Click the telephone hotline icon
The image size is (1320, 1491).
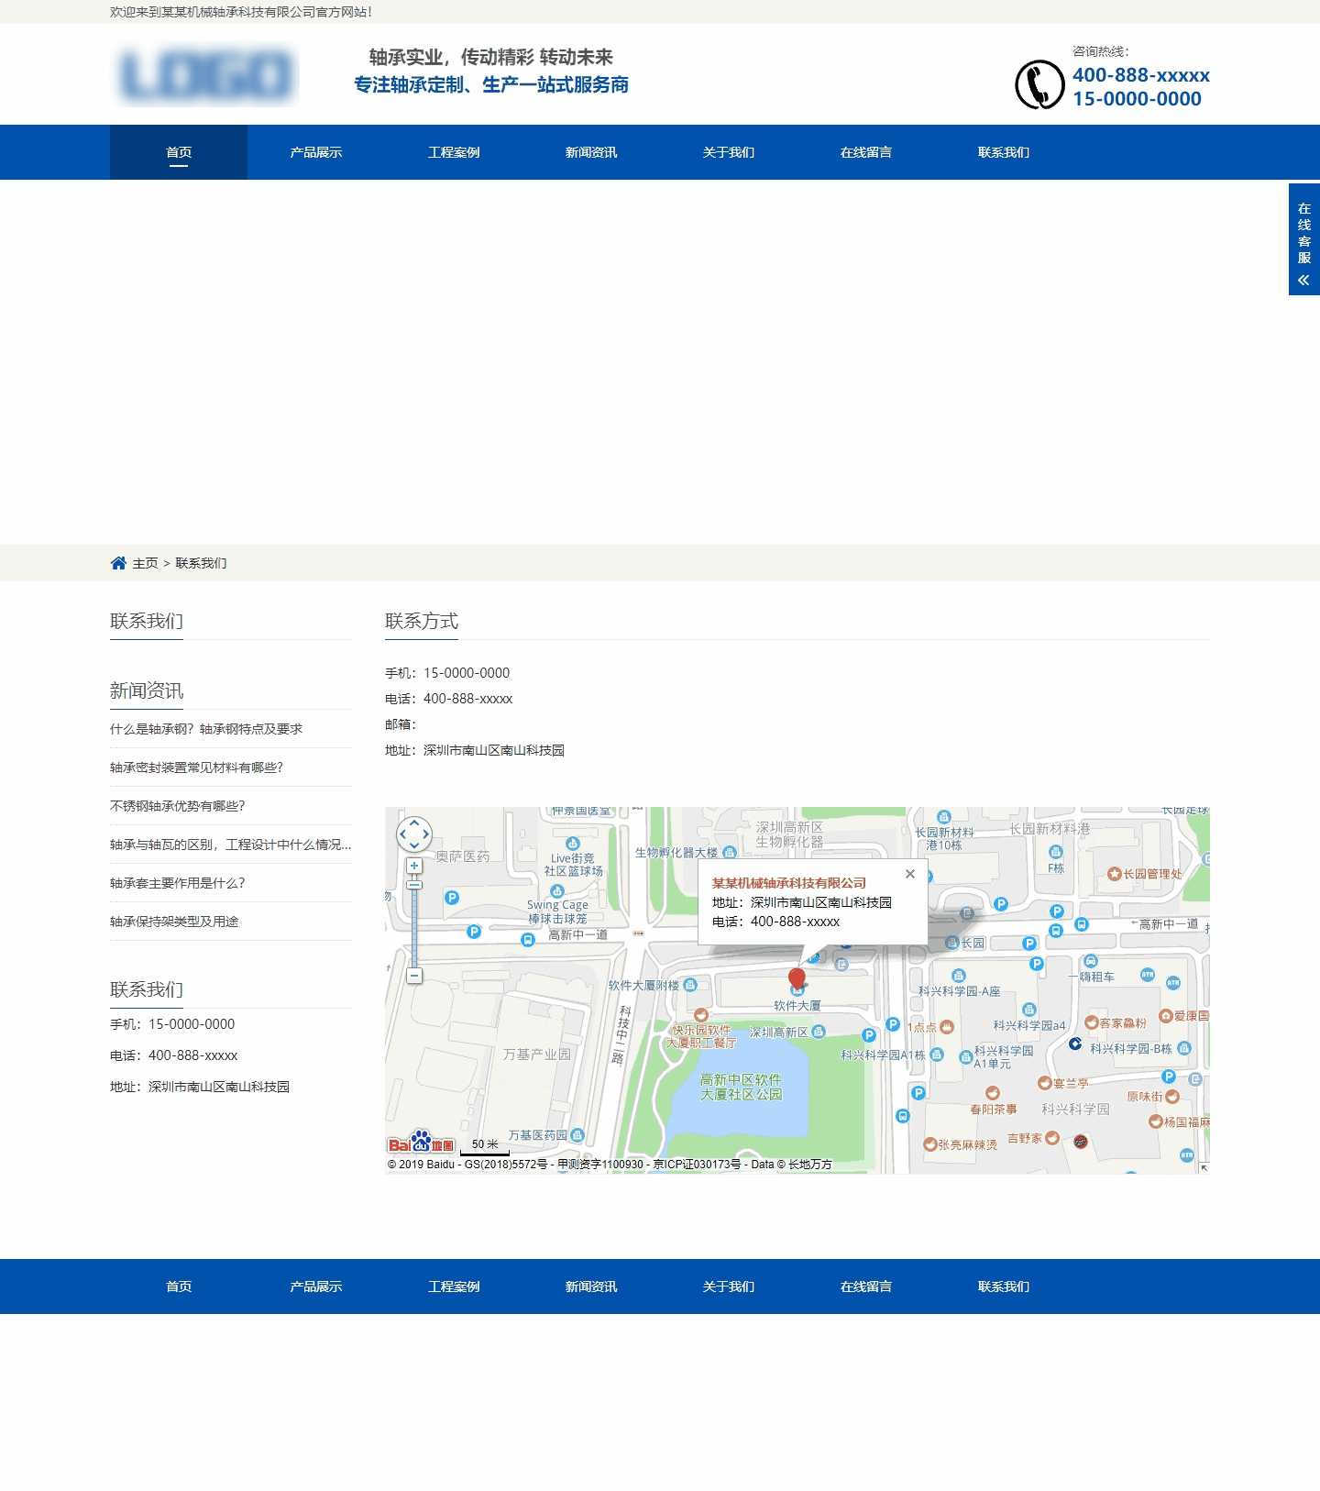[x=1039, y=84]
